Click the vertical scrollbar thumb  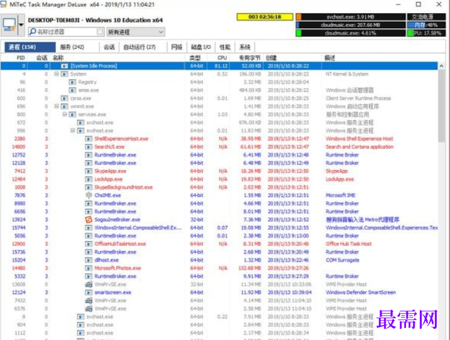coord(441,106)
